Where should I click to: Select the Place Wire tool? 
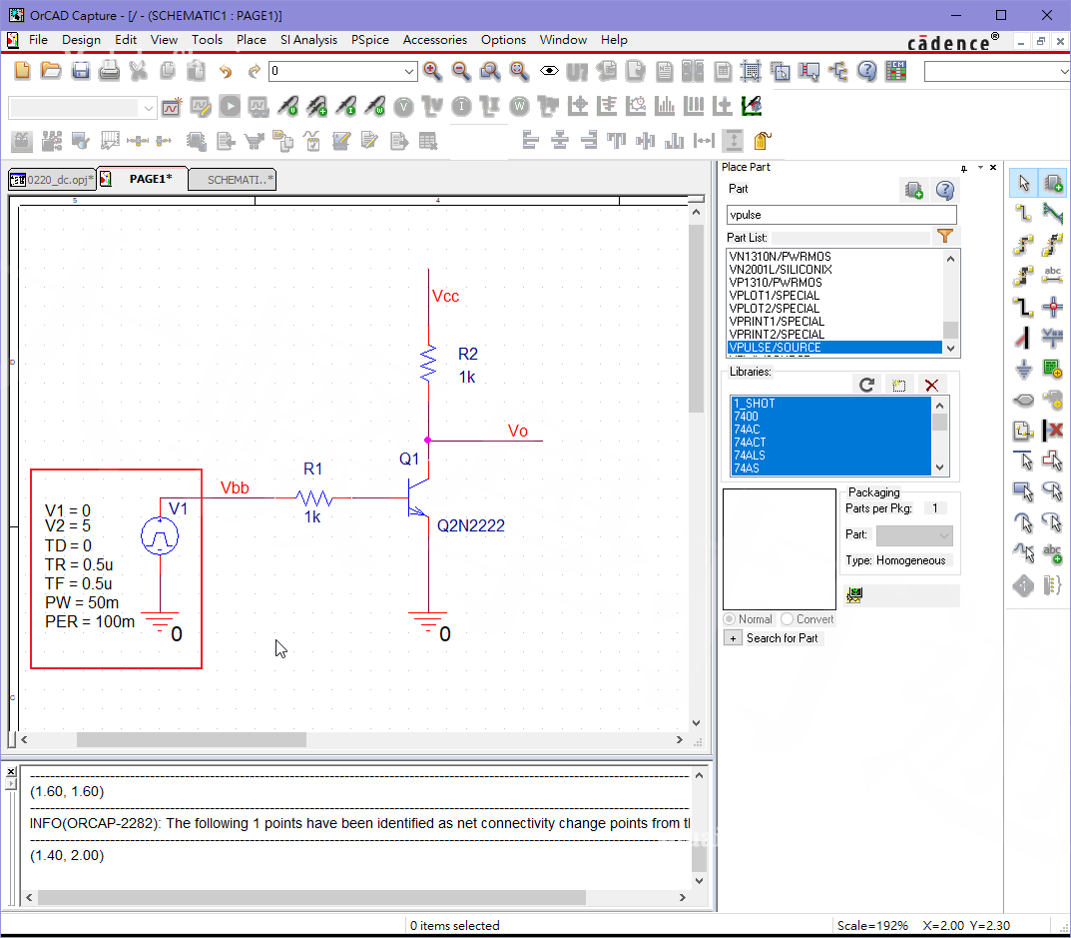(1023, 214)
